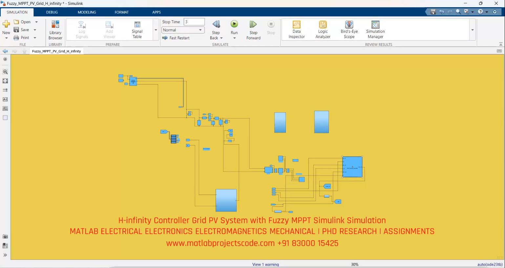Select the PV array block at top
Viewport: 505px width, 268px height.
click(133, 81)
